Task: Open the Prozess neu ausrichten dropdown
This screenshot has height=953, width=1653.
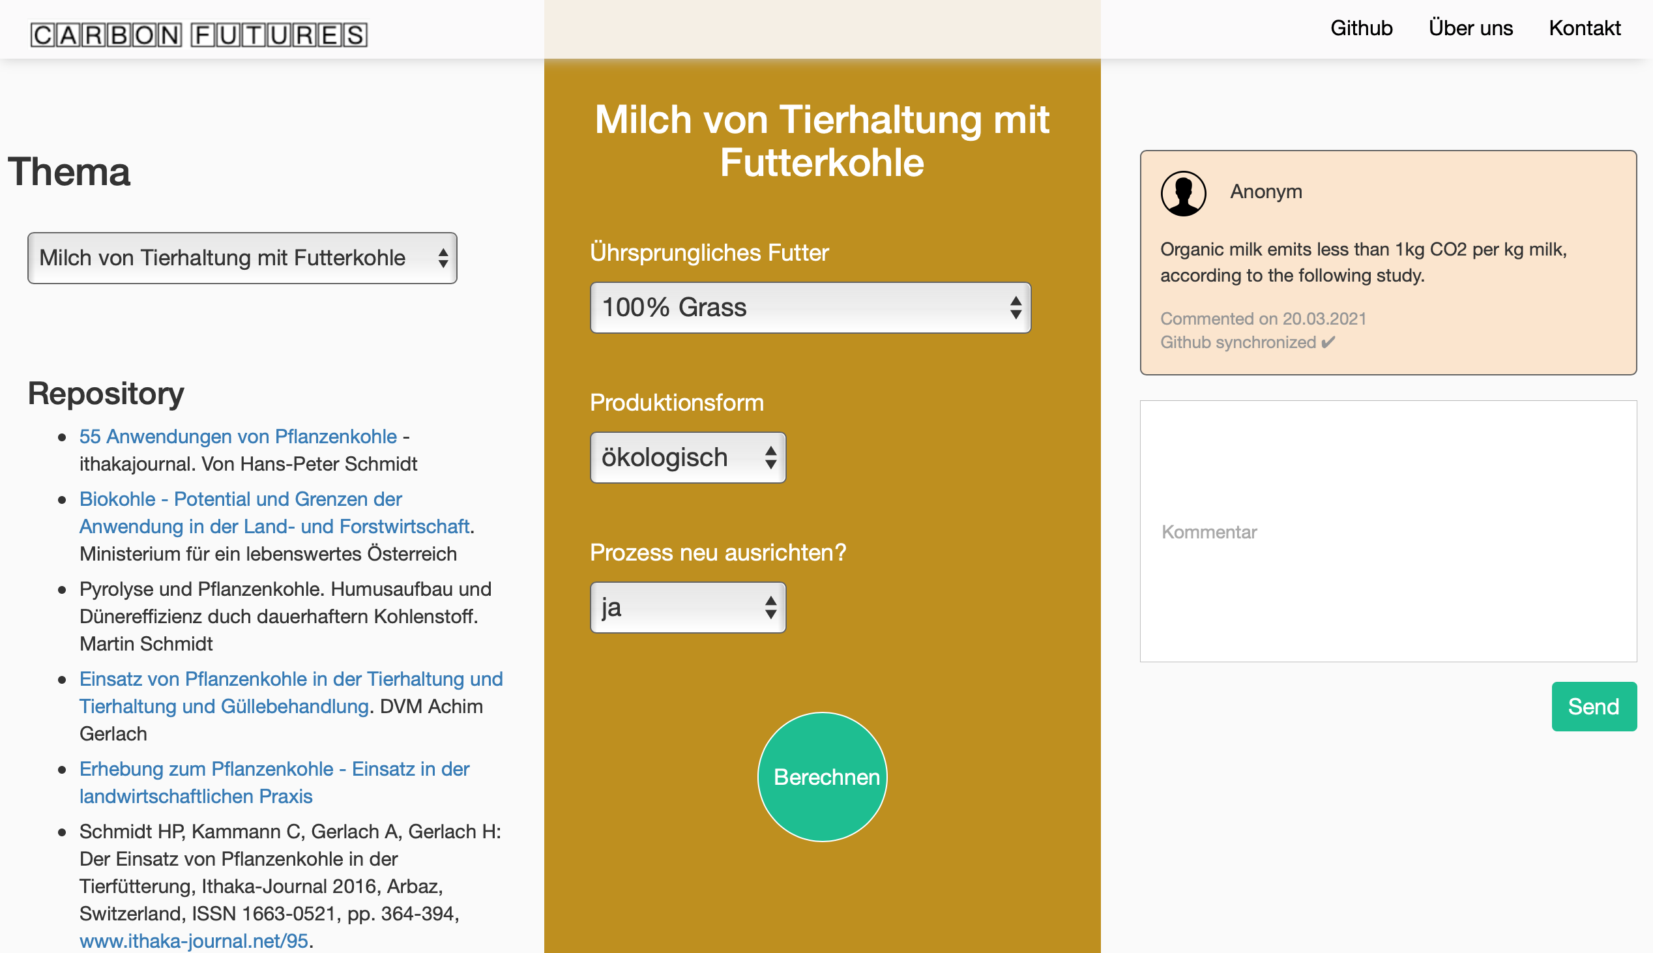Action: click(x=687, y=608)
